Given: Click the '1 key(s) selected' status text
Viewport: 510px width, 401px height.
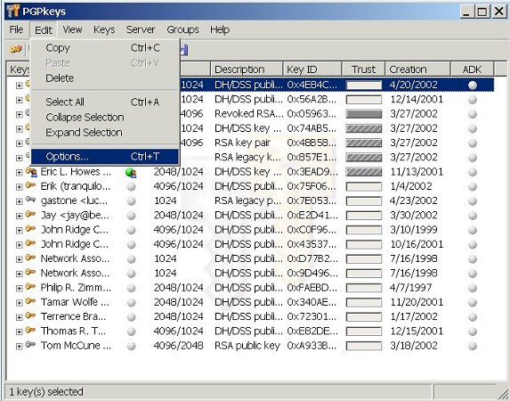Looking at the screenshot, I should click(x=46, y=391).
